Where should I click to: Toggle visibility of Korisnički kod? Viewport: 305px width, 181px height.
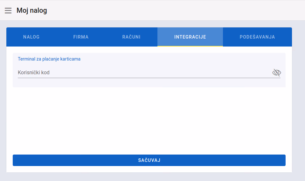276,73
